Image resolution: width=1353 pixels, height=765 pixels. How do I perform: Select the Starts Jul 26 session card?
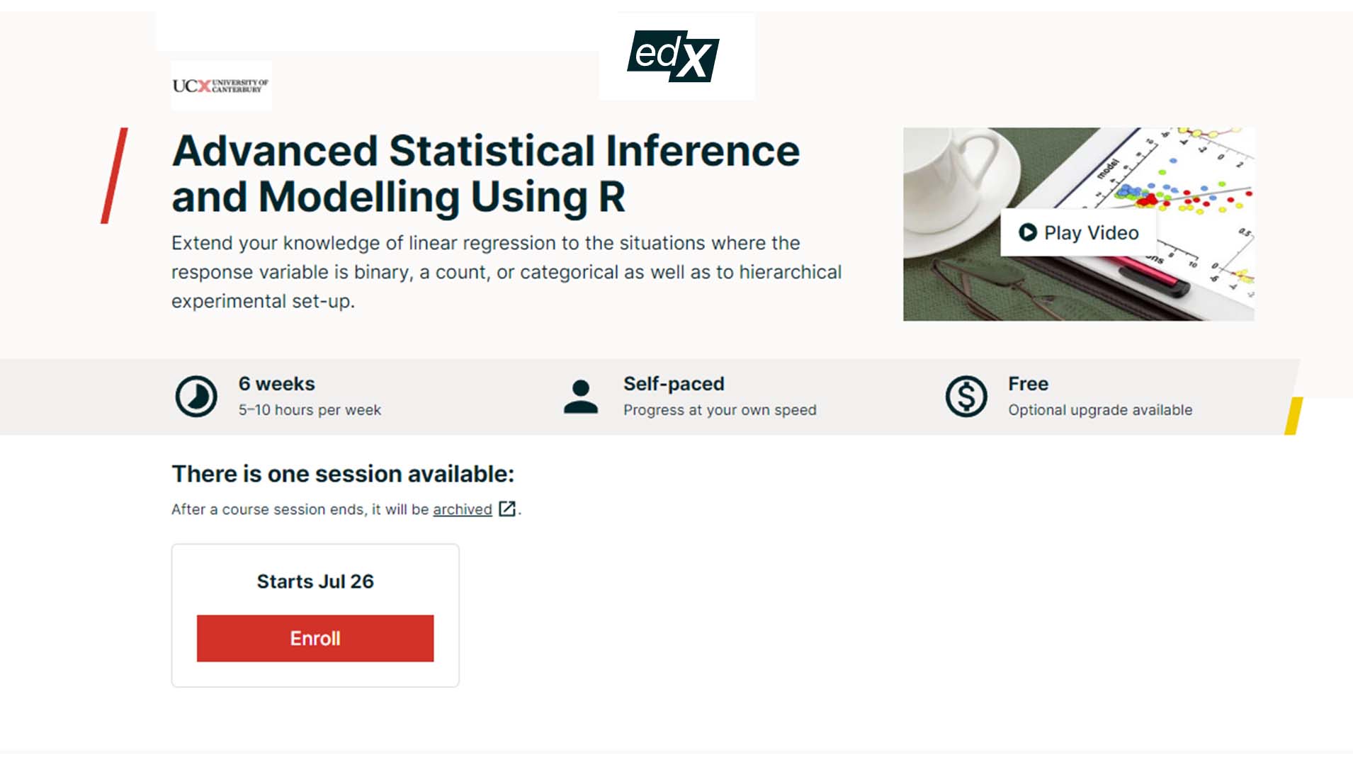pyautogui.click(x=315, y=616)
